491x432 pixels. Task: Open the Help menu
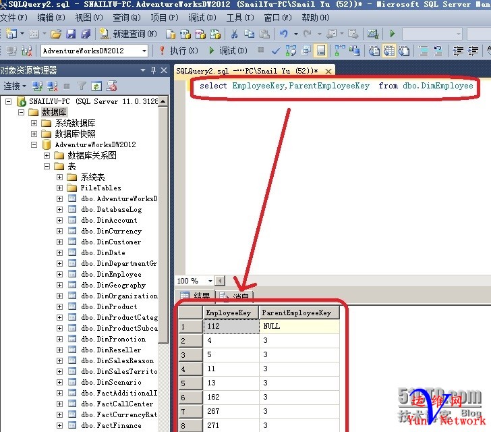(x=316, y=18)
